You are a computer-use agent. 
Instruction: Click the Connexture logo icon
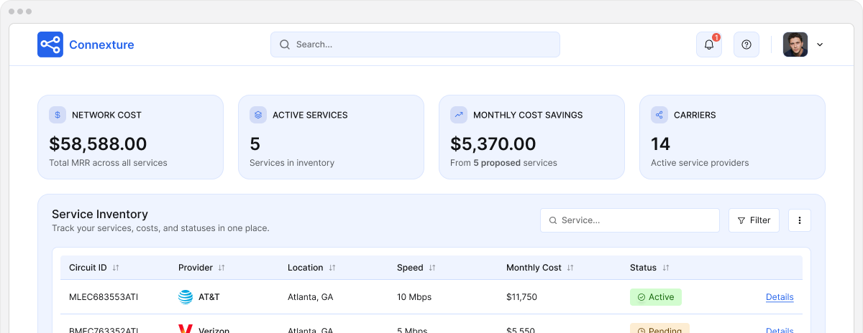pyautogui.click(x=50, y=44)
